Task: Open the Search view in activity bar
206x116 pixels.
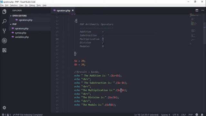Action: 4,21
